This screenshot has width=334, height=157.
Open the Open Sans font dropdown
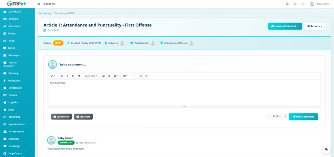[91, 76]
